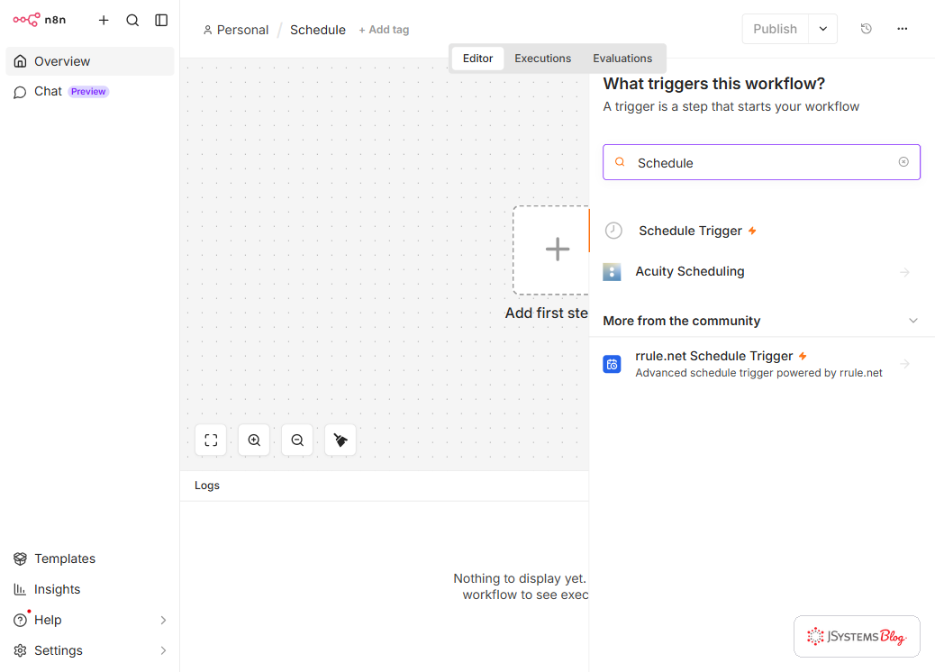Viewport: 935px width, 672px height.
Task: Click Add tag
Action: coord(384,30)
